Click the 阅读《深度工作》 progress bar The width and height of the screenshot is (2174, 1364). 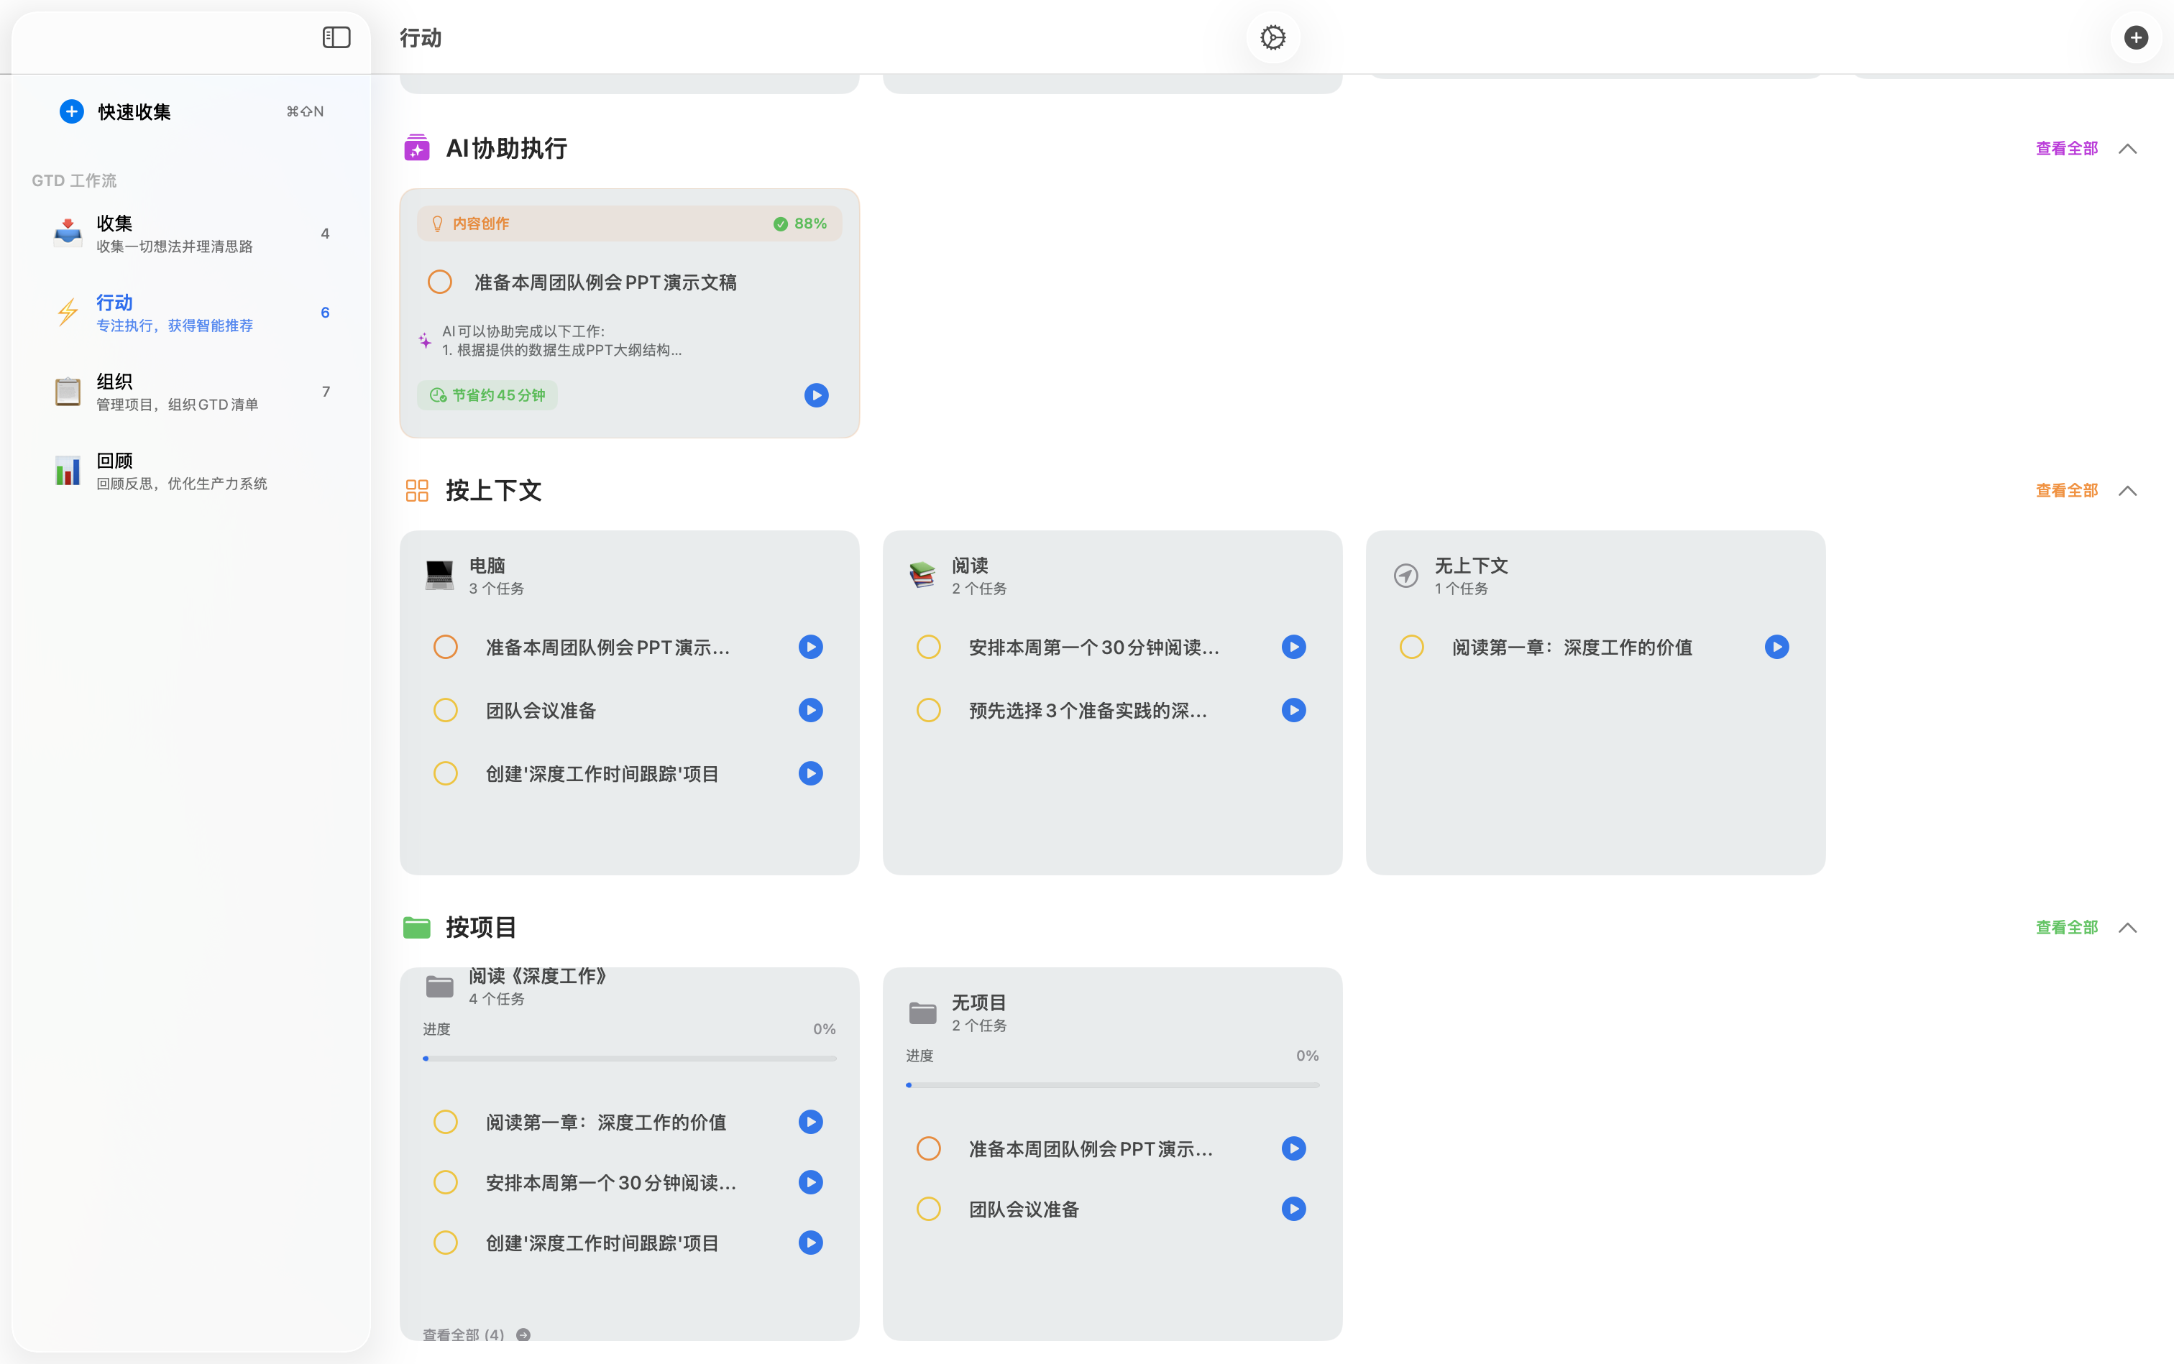(x=629, y=1058)
